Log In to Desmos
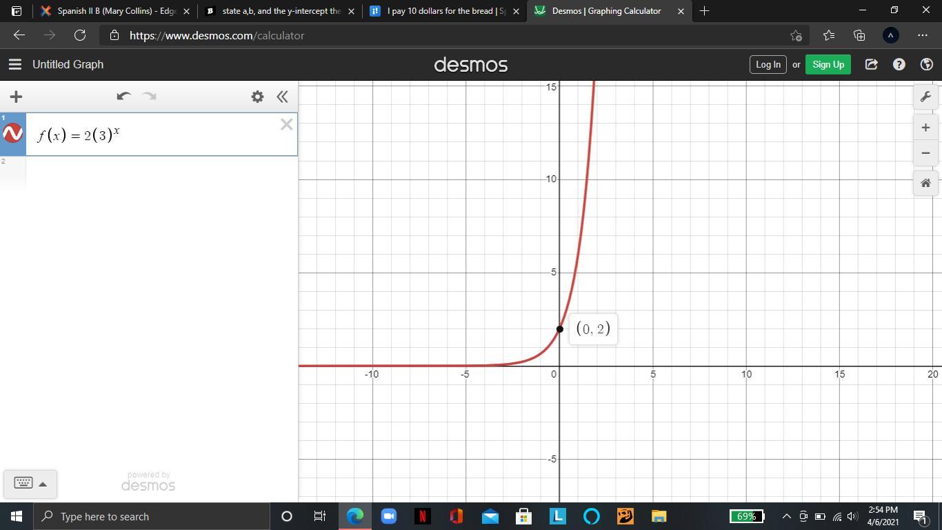 [x=768, y=64]
